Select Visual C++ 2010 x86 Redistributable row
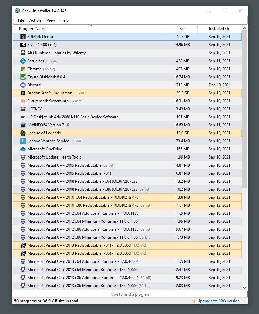This screenshot has height=314, width=259. pyautogui.click(x=127, y=205)
